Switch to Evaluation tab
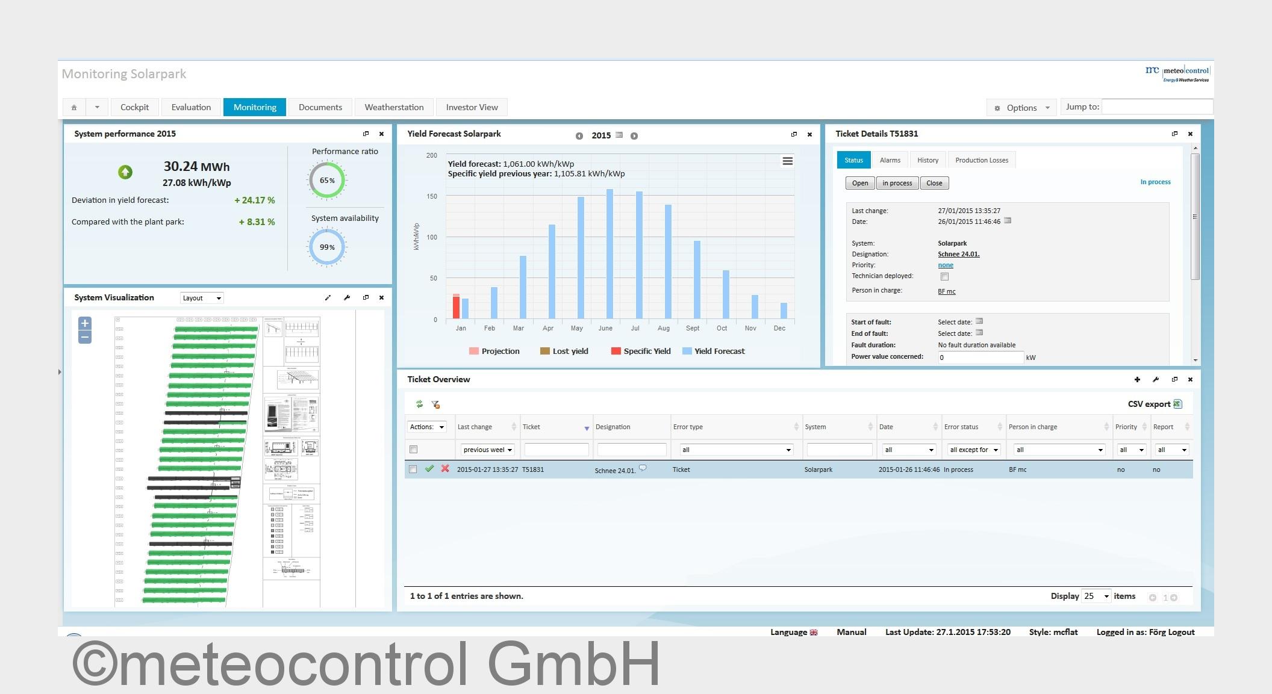Viewport: 1272px width, 694px height. [x=191, y=107]
